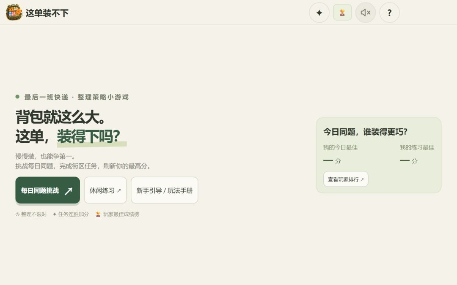Screen dimensions: 457x285
Task: Unmute sound with the speaker toggle
Action: [x=366, y=13]
